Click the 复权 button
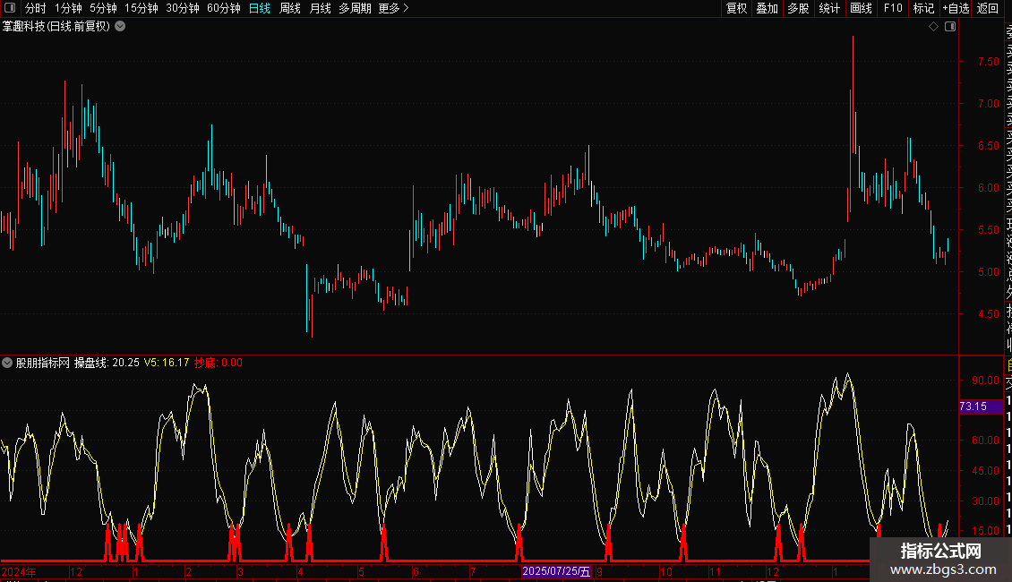Image resolution: width=1012 pixels, height=582 pixels. click(736, 8)
